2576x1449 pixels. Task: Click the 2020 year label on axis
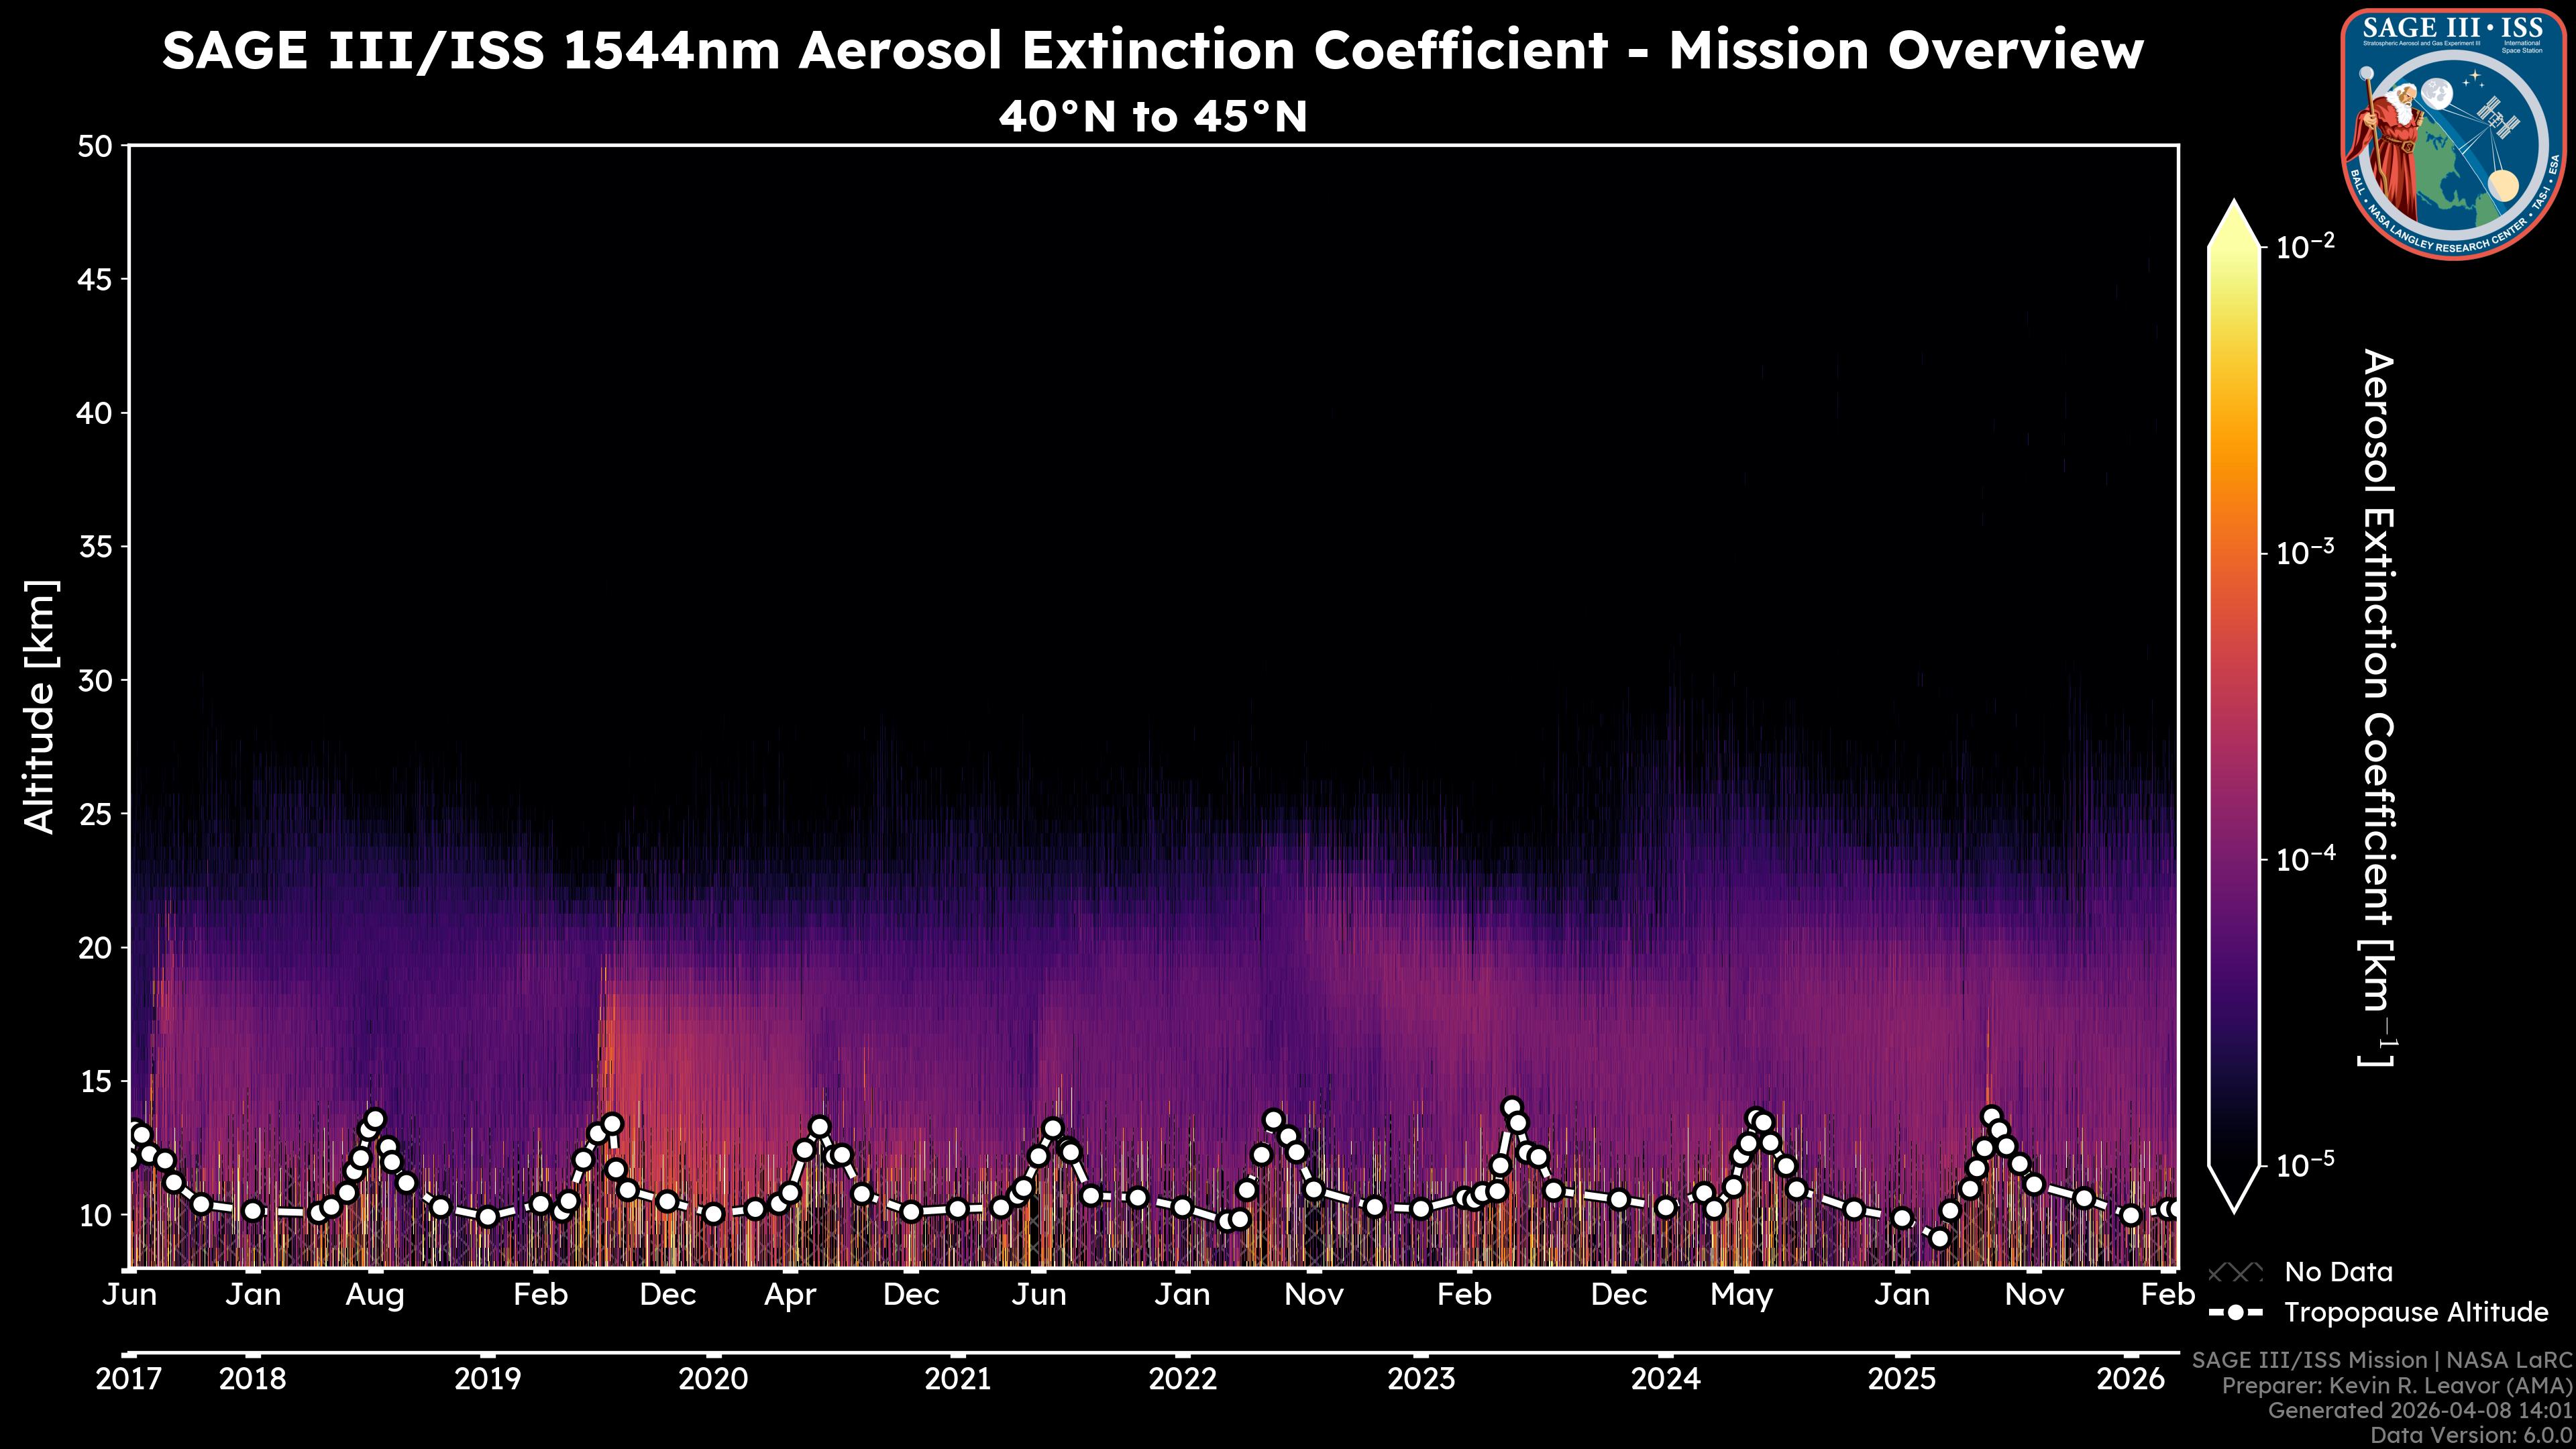click(713, 1379)
